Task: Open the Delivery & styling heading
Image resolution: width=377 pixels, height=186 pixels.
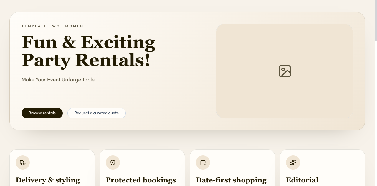Action: [x=48, y=180]
